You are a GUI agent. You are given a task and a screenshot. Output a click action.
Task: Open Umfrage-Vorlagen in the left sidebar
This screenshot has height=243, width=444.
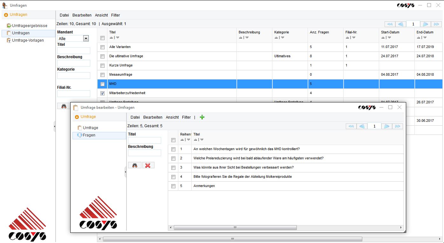click(x=28, y=40)
